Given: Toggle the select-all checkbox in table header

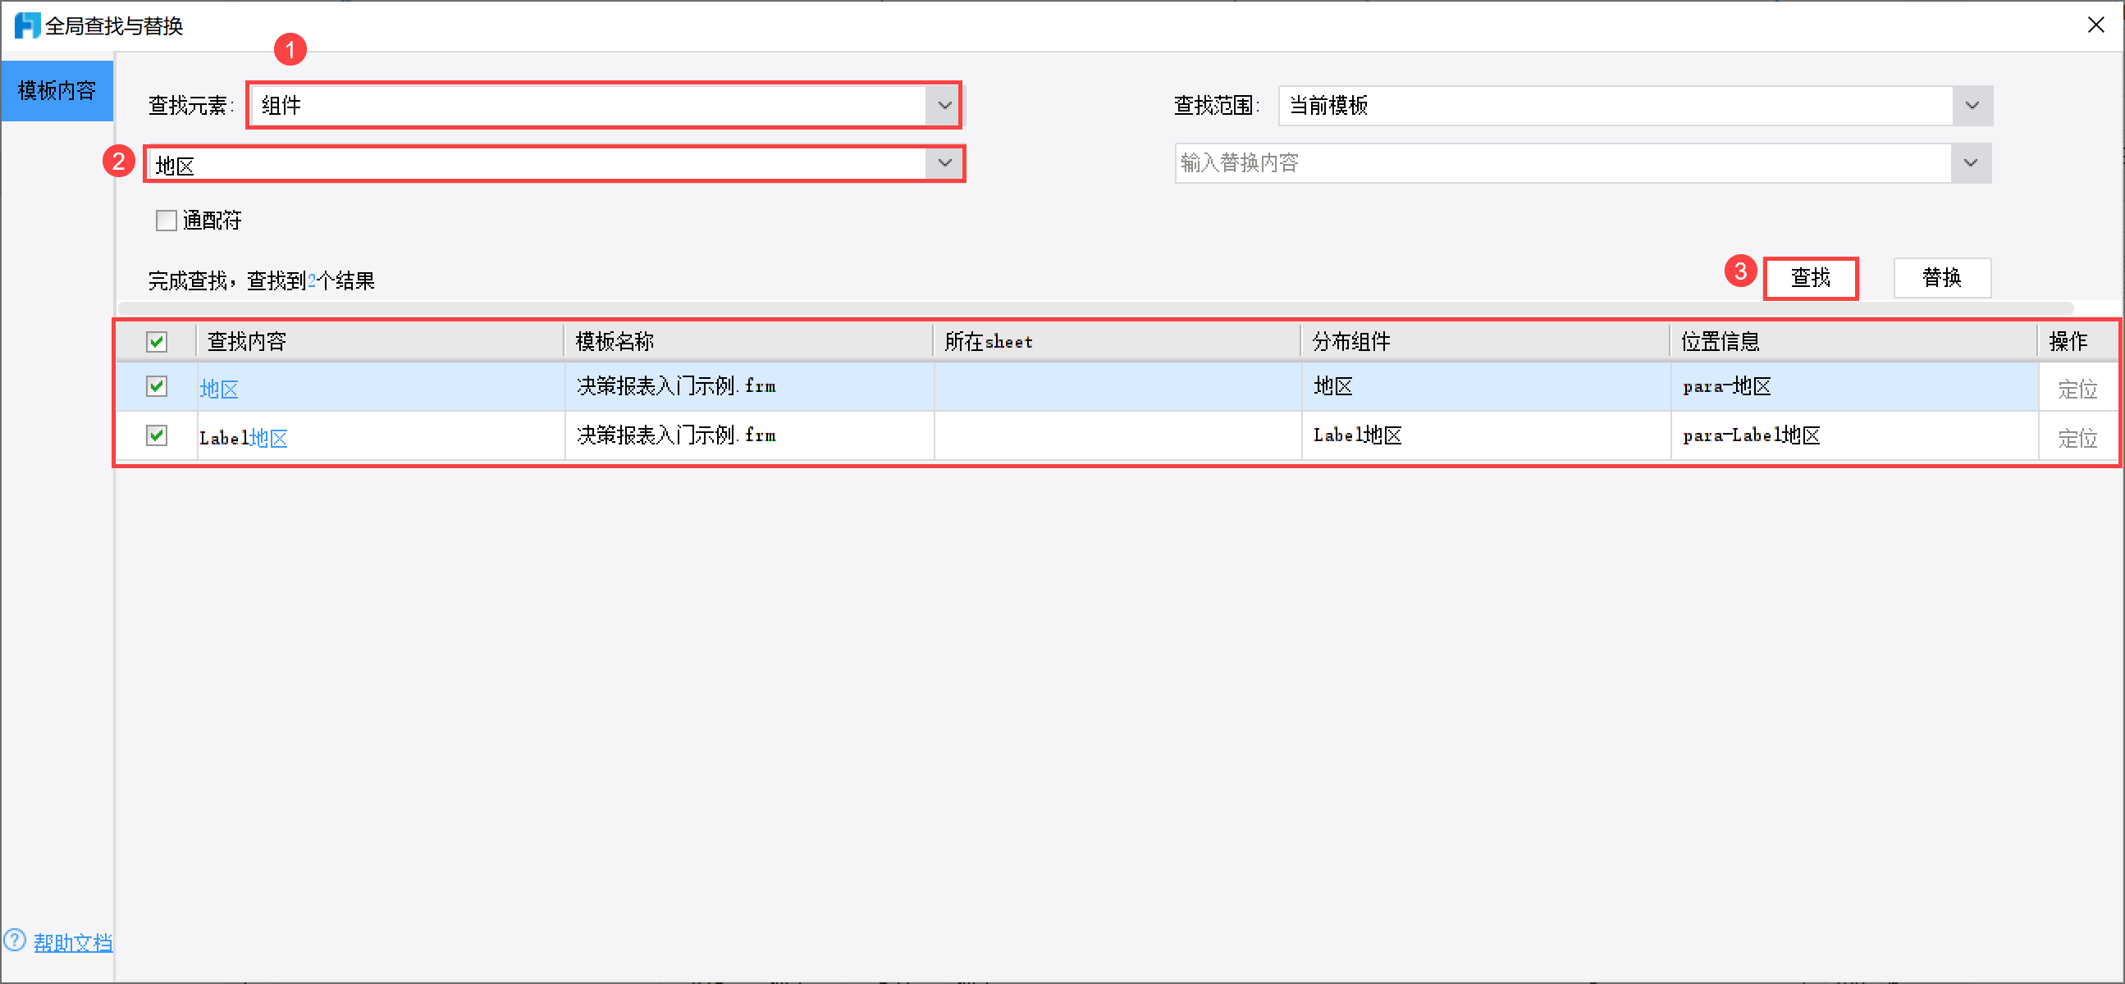Looking at the screenshot, I should [x=157, y=341].
